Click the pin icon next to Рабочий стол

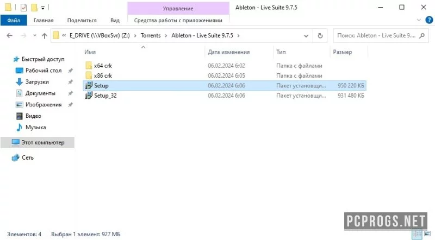pyautogui.click(x=71, y=71)
